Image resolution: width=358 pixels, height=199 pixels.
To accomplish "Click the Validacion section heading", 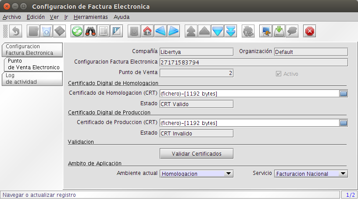I will pos(81,142).
